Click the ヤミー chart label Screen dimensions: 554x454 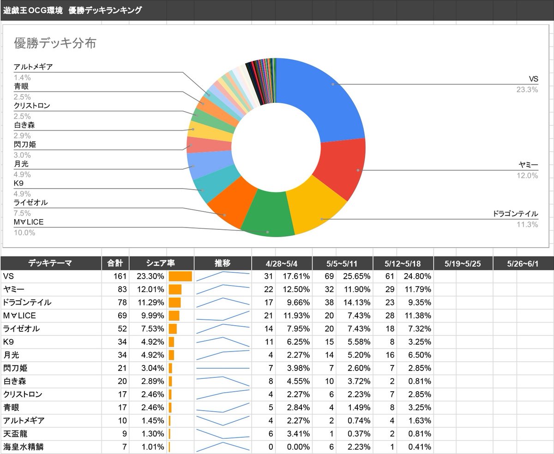(528, 165)
